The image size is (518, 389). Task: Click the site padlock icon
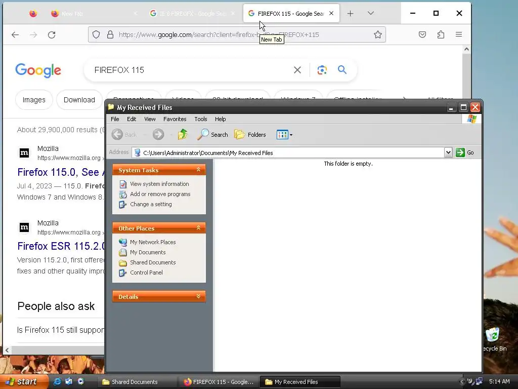[x=110, y=35]
